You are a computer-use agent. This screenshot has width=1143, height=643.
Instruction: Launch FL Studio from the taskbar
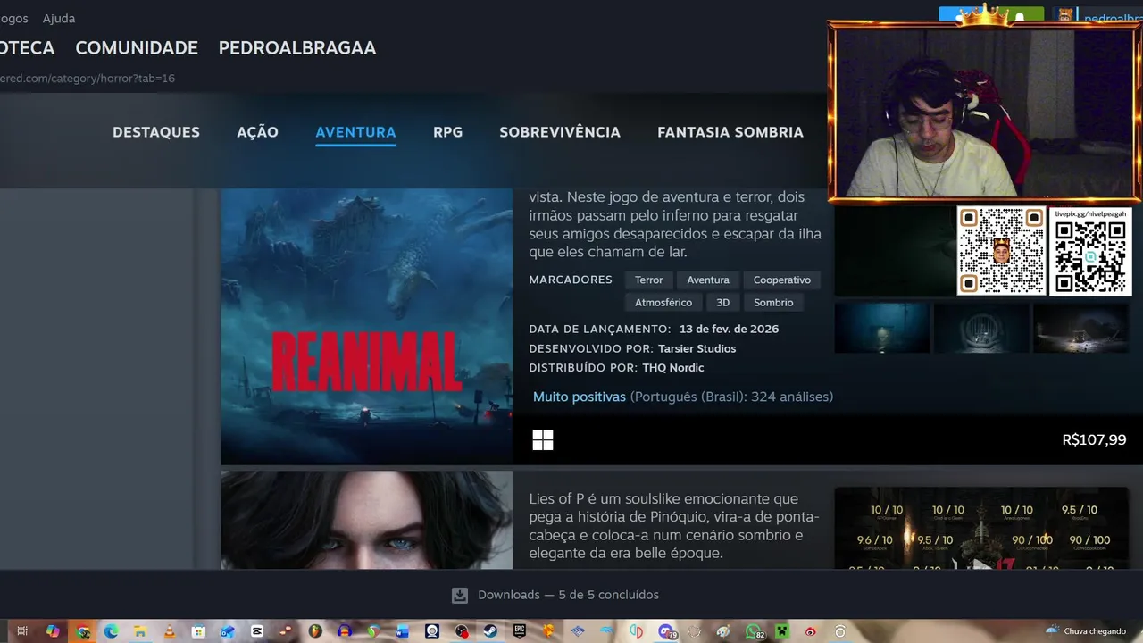point(315,631)
